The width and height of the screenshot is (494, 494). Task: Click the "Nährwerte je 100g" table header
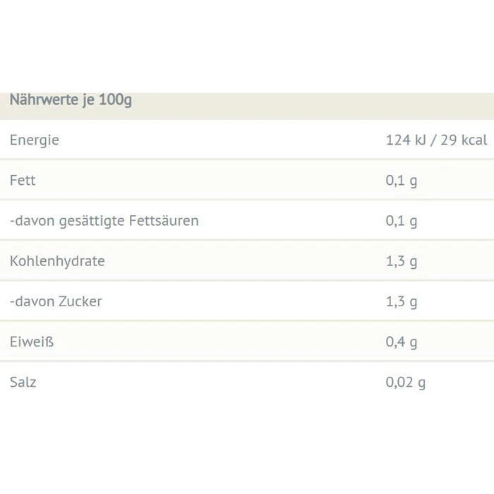71,100
